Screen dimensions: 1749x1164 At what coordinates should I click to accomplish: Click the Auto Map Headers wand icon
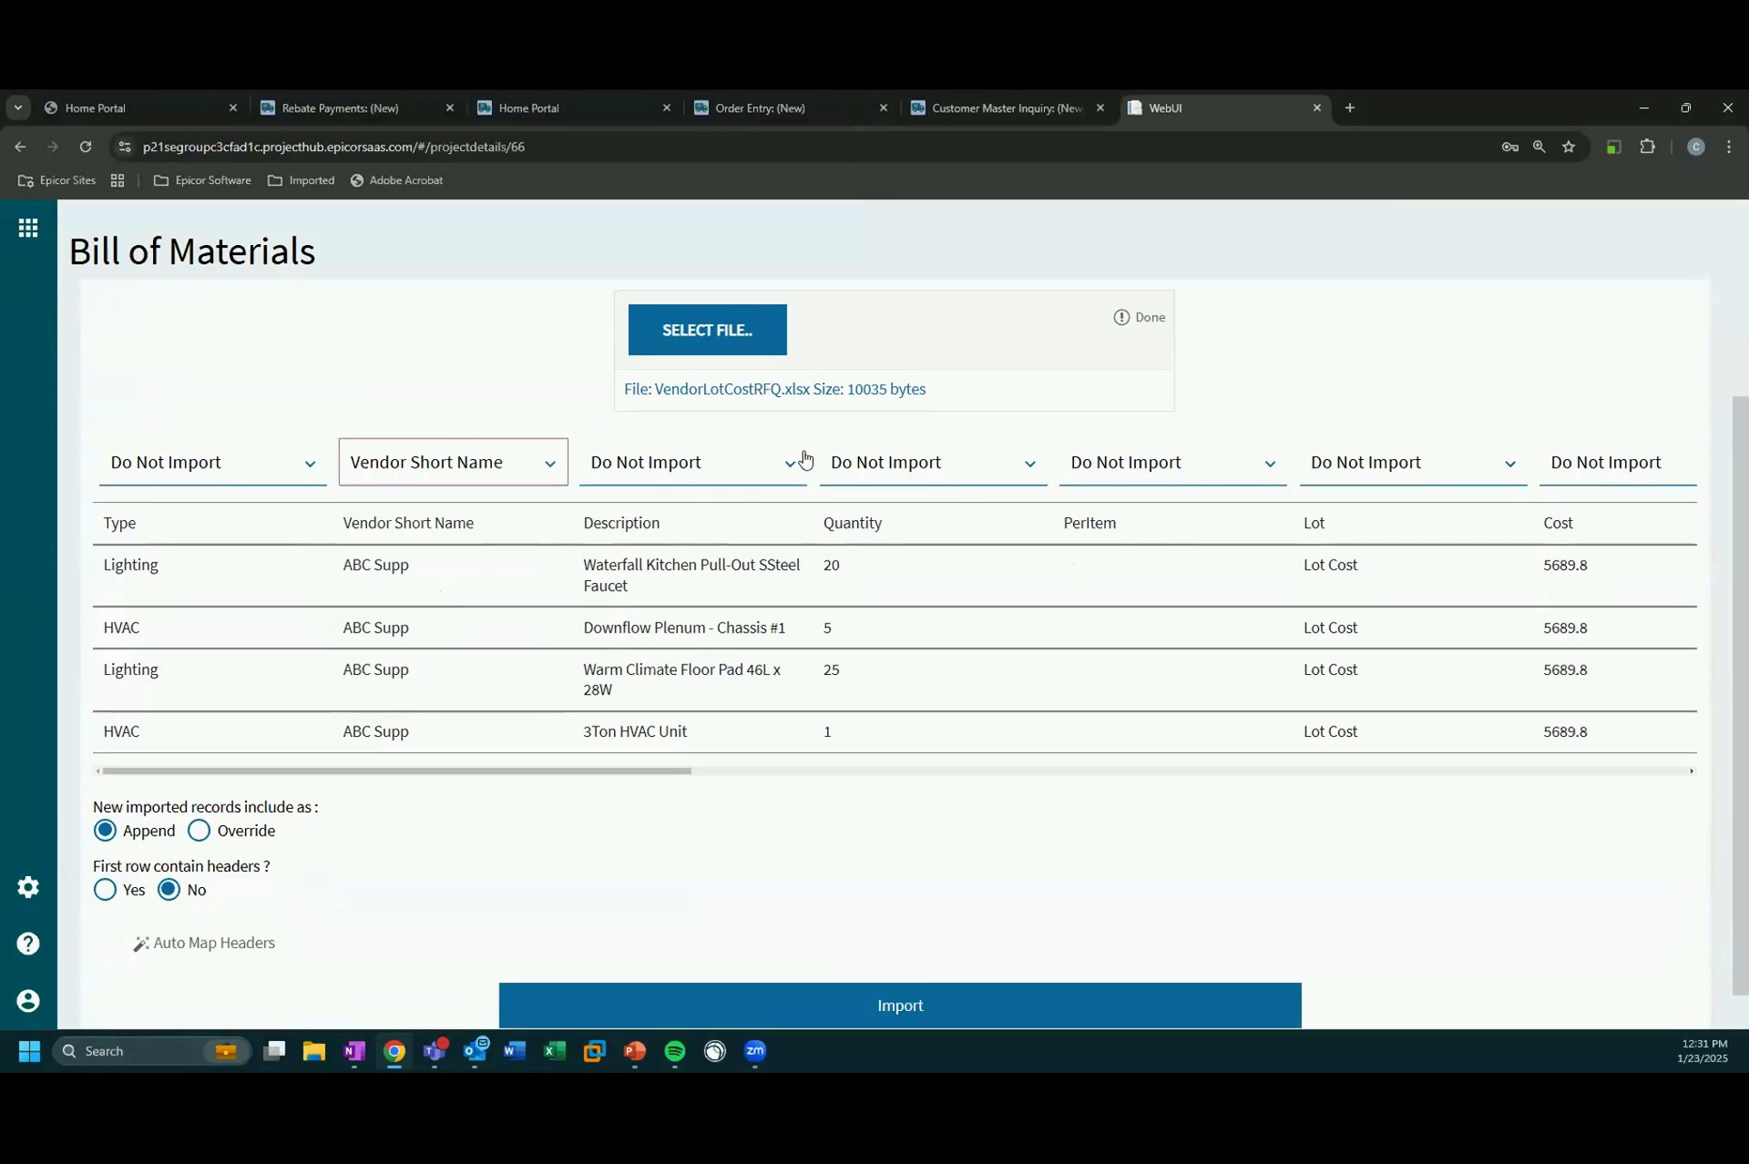tap(141, 944)
